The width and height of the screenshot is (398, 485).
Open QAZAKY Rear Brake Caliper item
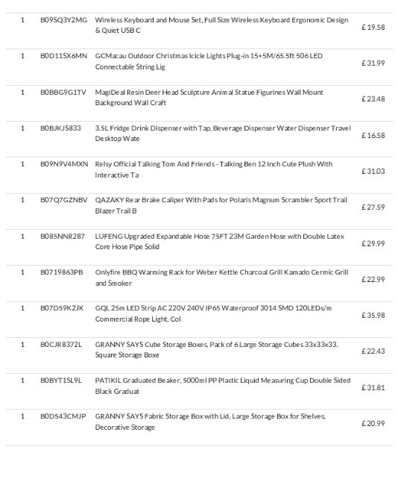tap(221, 205)
